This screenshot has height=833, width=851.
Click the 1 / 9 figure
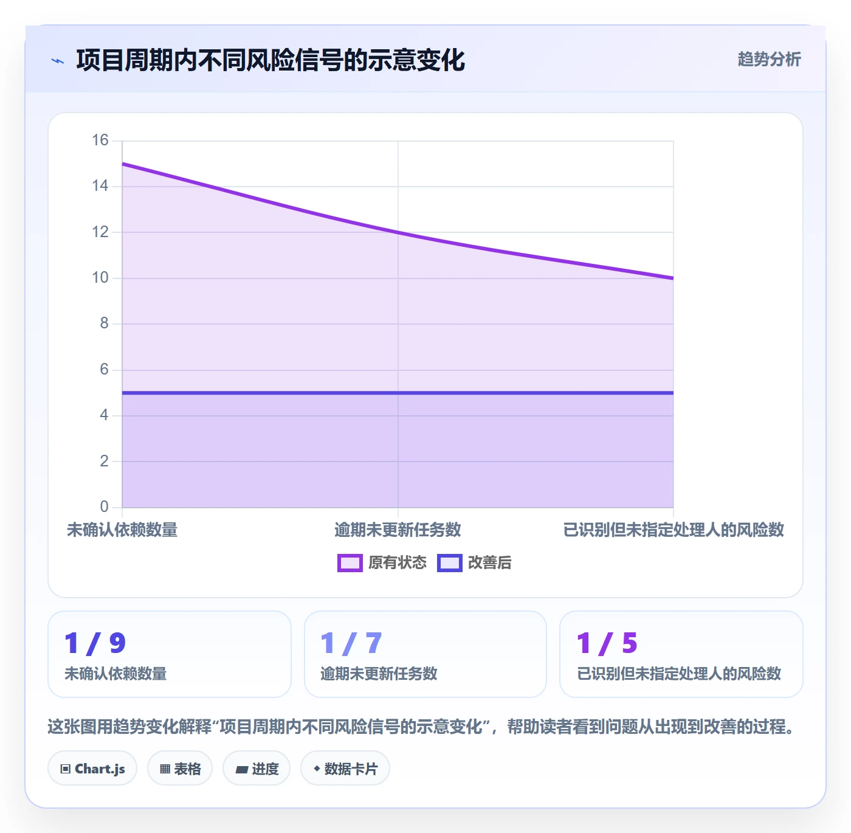tap(95, 643)
